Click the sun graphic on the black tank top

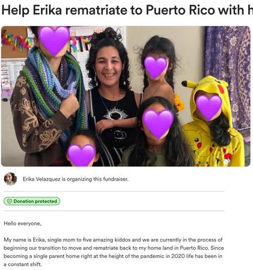[x=115, y=114]
